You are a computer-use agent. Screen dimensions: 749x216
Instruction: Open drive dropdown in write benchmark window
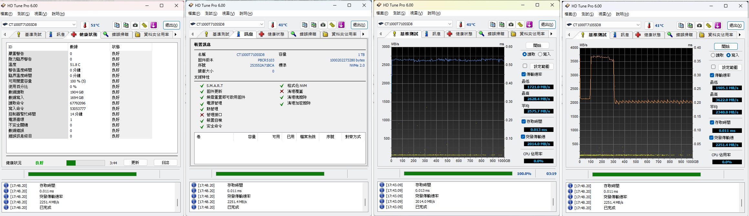(x=604, y=25)
